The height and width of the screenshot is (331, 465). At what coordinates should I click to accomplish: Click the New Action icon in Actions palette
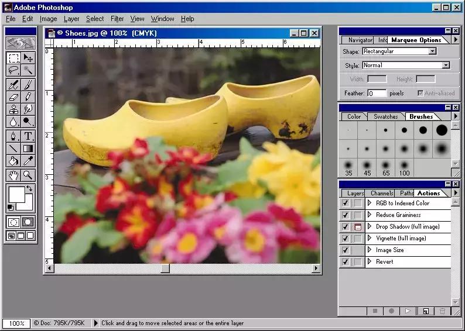(426, 311)
